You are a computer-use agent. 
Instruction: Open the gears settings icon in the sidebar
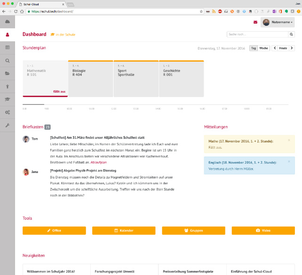pos(8,112)
